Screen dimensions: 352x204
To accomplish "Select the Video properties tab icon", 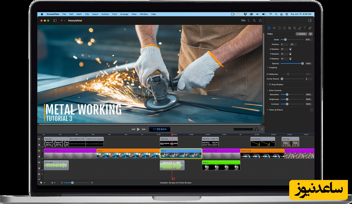I will coord(269,28).
